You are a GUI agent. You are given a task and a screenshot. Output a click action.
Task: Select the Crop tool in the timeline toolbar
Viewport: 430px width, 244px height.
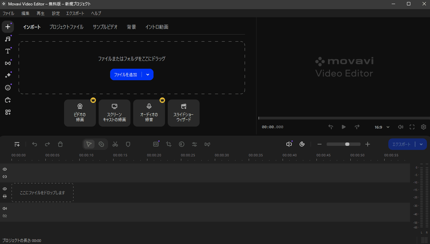pos(168,144)
